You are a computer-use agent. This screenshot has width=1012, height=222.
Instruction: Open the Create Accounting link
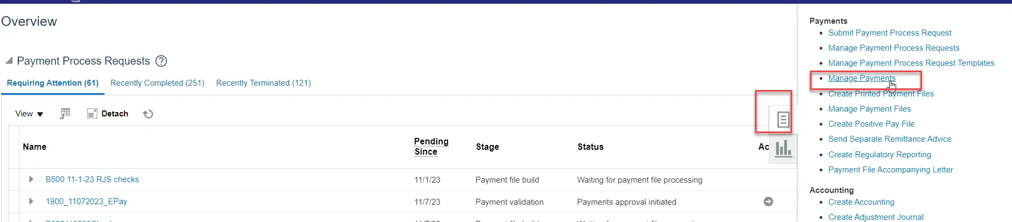coord(861,202)
